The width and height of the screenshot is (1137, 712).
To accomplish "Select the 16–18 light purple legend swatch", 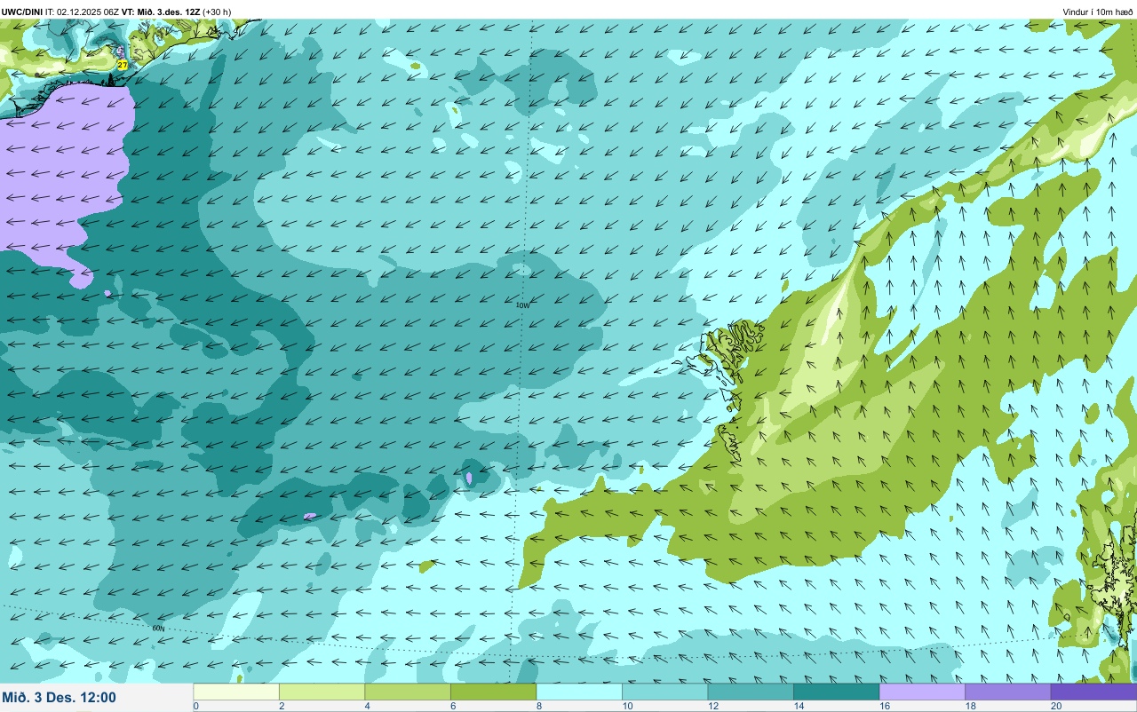I will (922, 692).
